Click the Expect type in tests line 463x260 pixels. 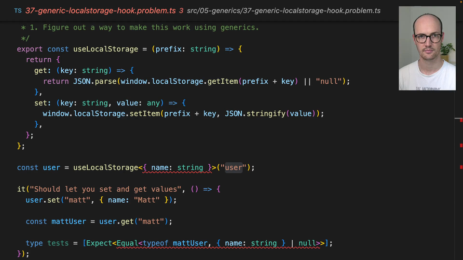pyautogui.click(x=99, y=243)
